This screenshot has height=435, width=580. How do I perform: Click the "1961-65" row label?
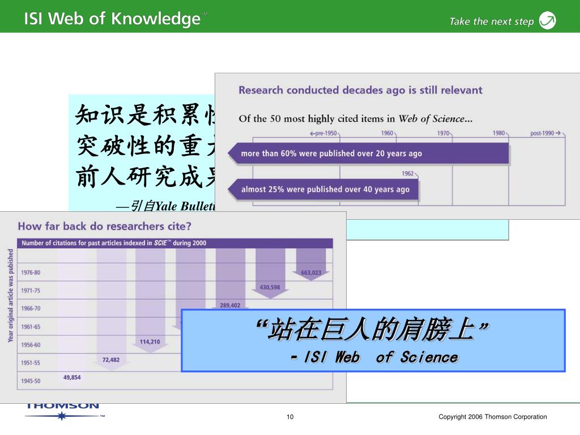click(31, 327)
